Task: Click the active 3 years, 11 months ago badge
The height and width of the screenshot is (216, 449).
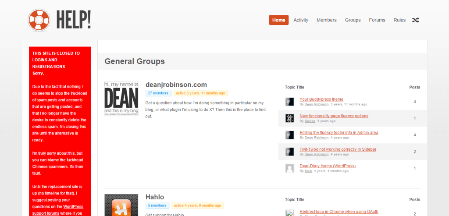Action: 200,93
